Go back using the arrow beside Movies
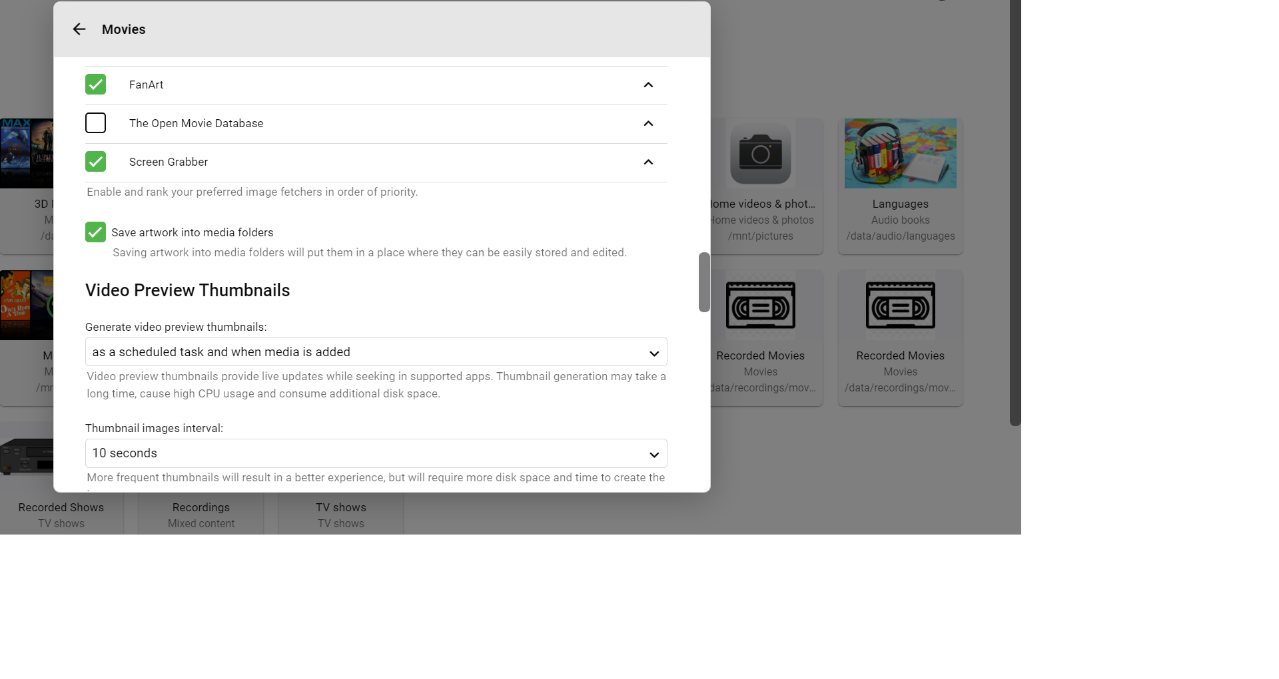The image size is (1279, 679). (x=79, y=29)
